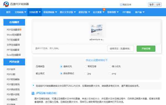
Task: Go to the 首页 nav item
Action: coord(8,12)
